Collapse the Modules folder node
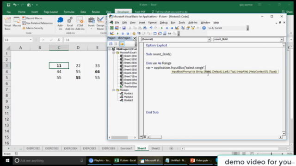 coord(113,90)
